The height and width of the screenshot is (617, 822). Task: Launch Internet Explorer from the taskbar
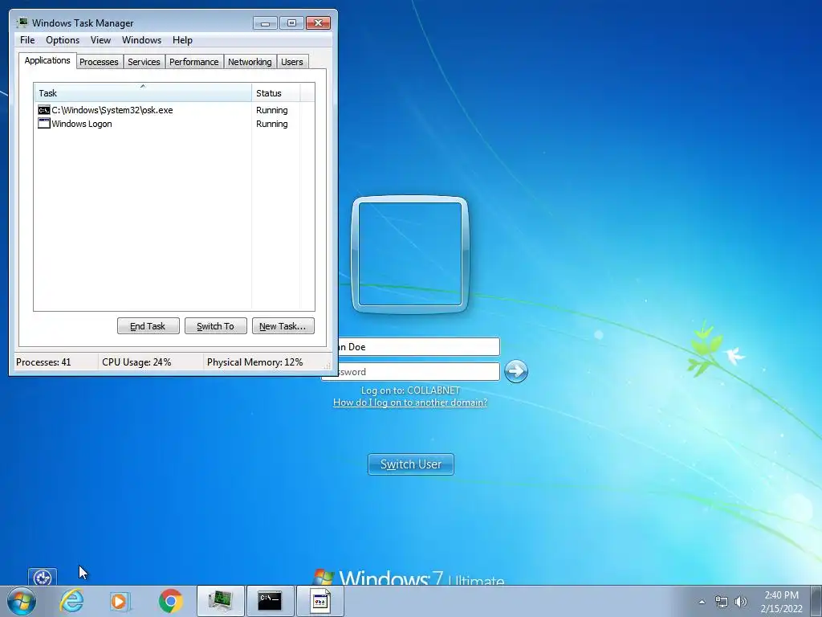(71, 601)
